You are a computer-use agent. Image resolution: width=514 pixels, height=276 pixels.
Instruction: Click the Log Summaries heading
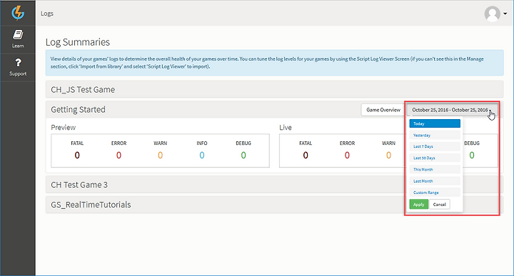[78, 42]
